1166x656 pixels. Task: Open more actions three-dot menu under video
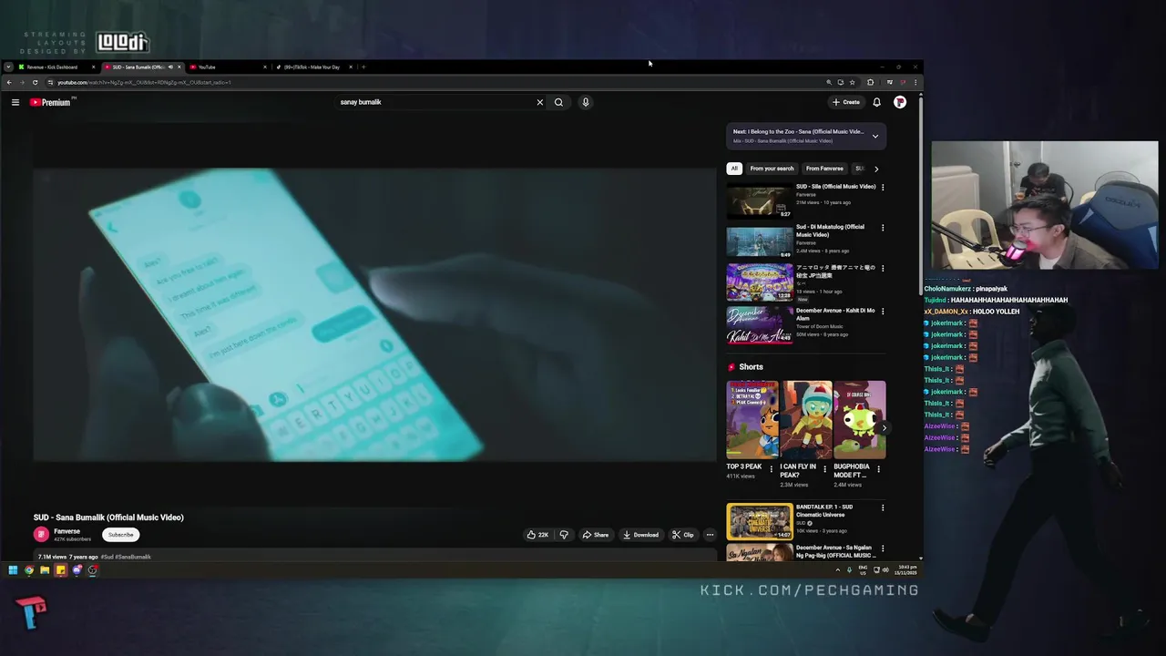[x=710, y=535]
